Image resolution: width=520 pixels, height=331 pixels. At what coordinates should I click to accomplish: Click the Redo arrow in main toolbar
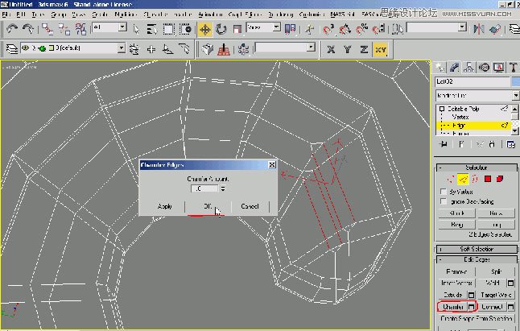tap(27, 29)
